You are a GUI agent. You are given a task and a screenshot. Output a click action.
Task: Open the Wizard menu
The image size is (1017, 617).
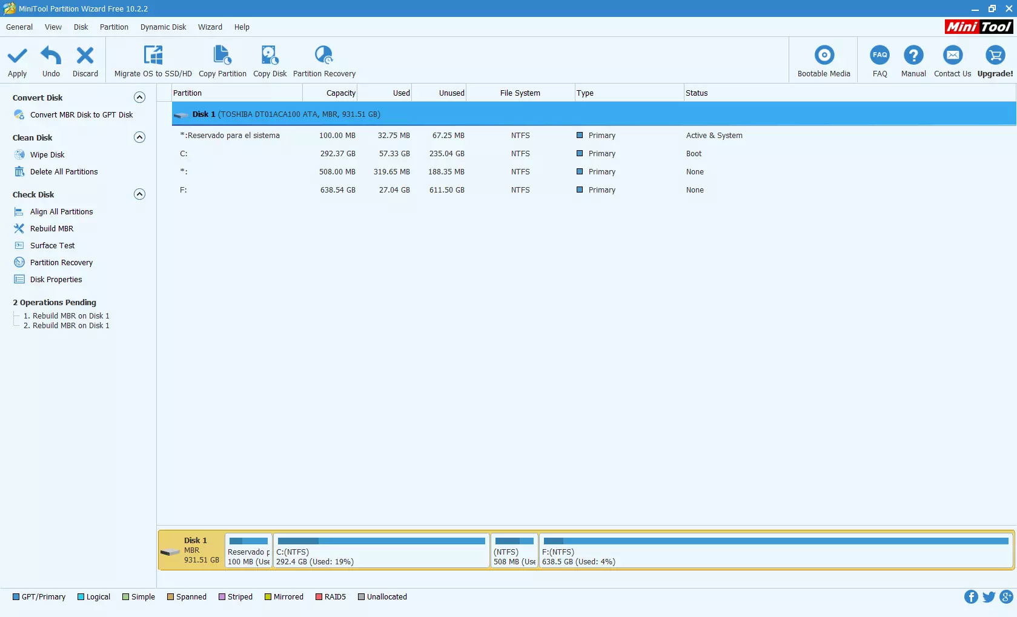click(210, 27)
